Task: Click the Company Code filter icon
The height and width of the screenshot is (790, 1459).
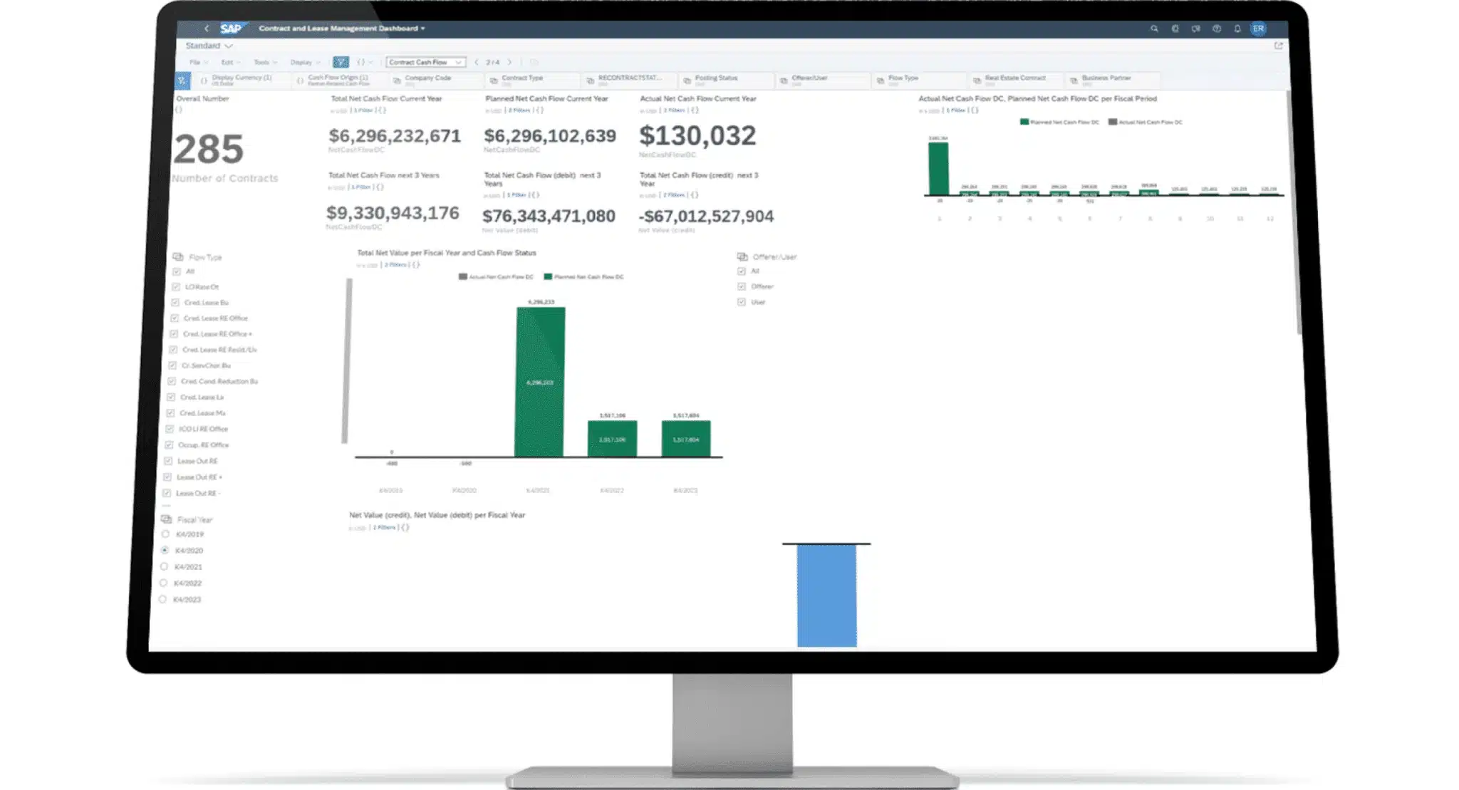Action: point(397,80)
